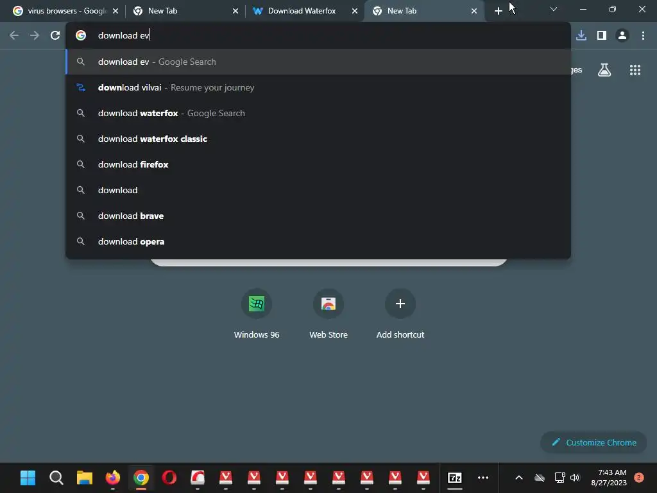Click the browser back arrow

click(14, 36)
